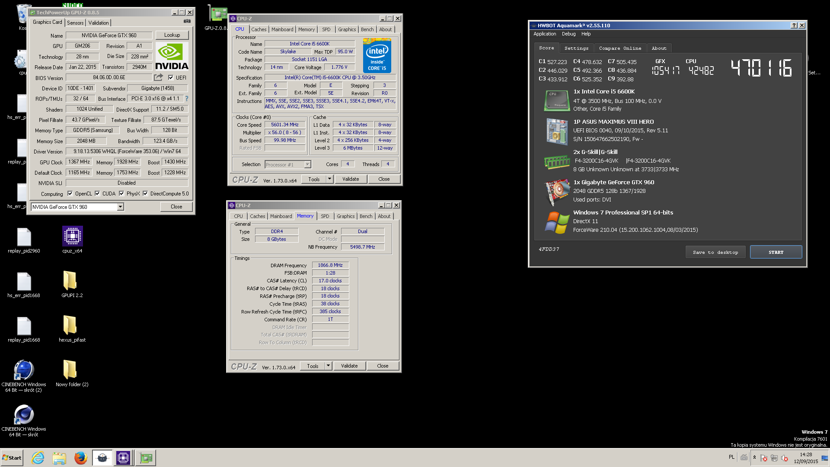Click the GPU-Z screenshot camera icon
The height and width of the screenshot is (467, 830).
pyautogui.click(x=187, y=21)
